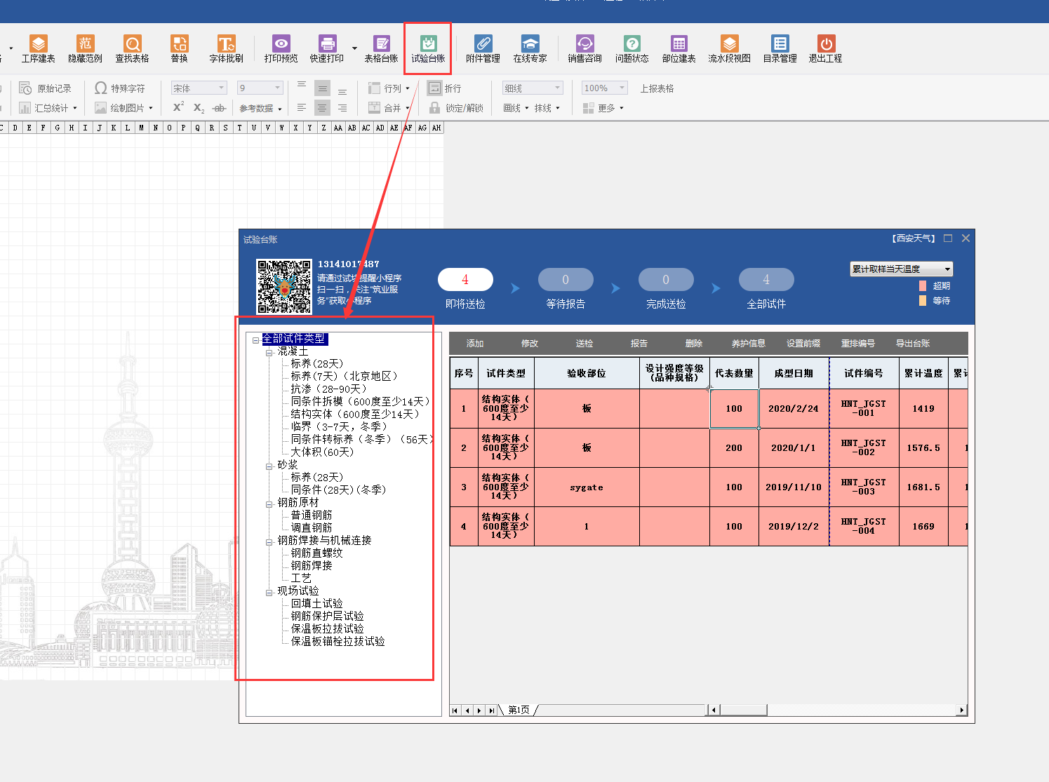Click the 快速打印 quick print icon
This screenshot has height=782, width=1049.
pyautogui.click(x=327, y=49)
